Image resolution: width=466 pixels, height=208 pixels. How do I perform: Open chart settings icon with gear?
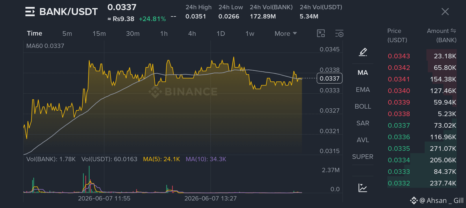click(x=339, y=34)
